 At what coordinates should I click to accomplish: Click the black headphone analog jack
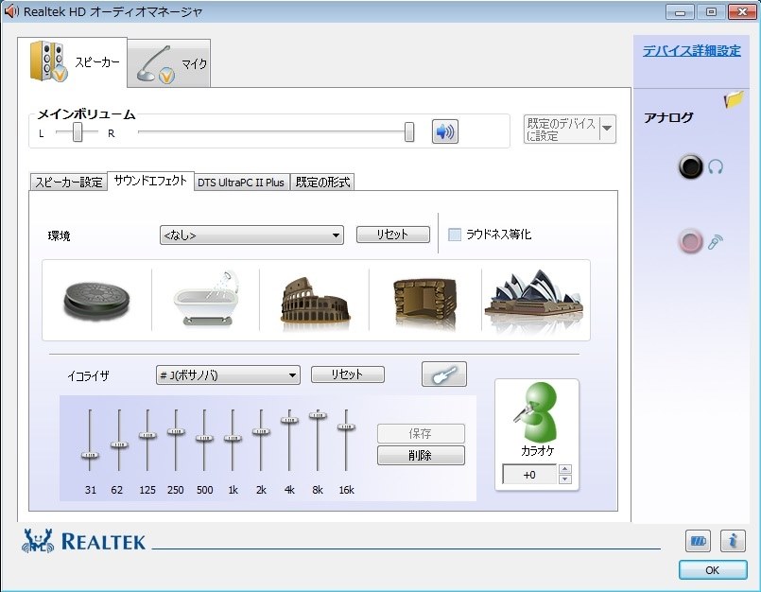point(690,167)
